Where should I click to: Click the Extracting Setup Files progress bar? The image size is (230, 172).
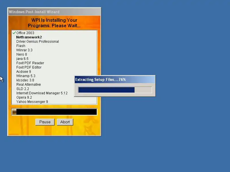pos(115,90)
